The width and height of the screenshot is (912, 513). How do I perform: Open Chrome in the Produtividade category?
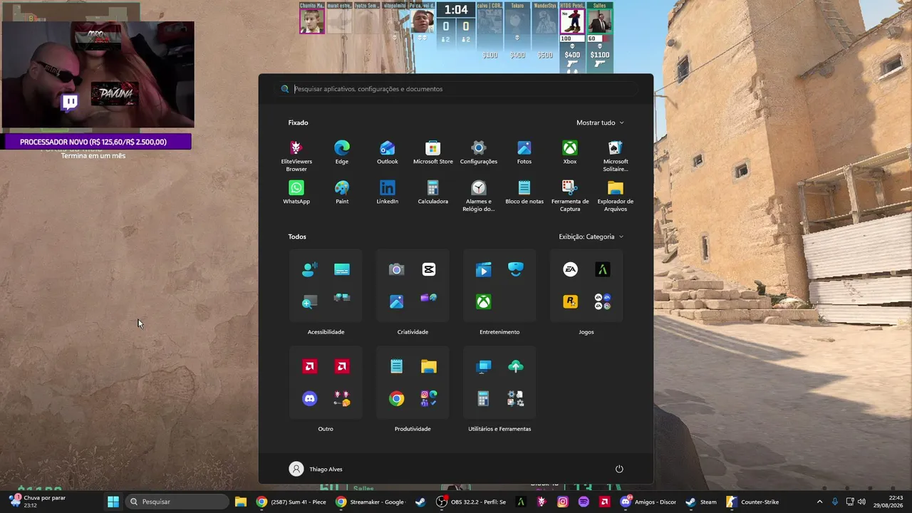pos(397,399)
